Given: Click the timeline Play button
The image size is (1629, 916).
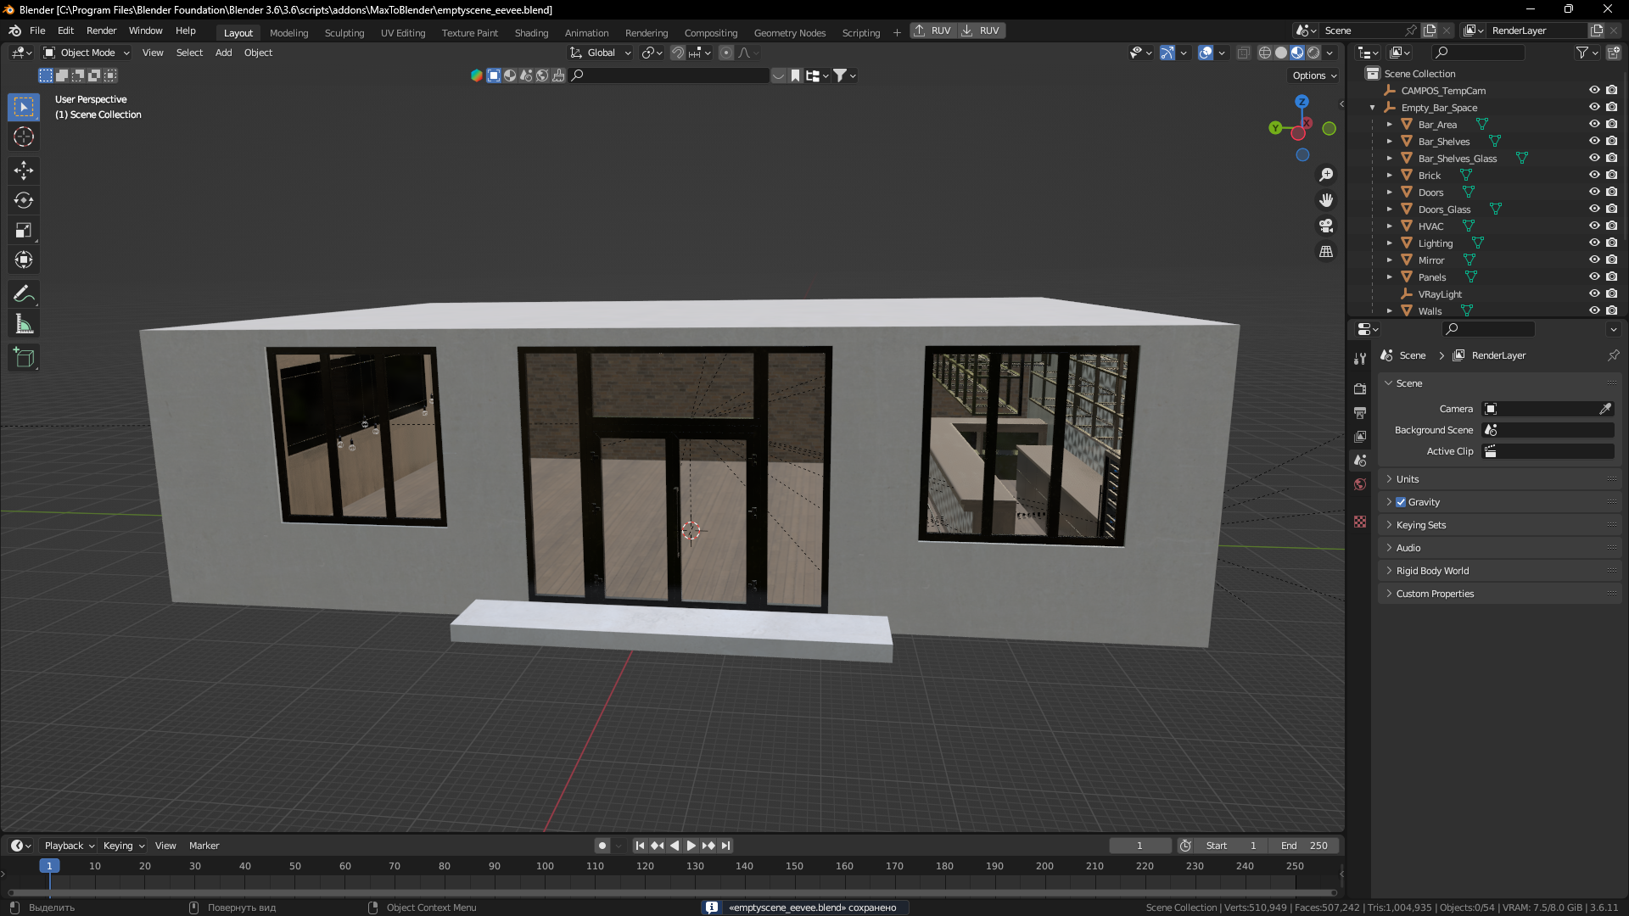Looking at the screenshot, I should 691,846.
